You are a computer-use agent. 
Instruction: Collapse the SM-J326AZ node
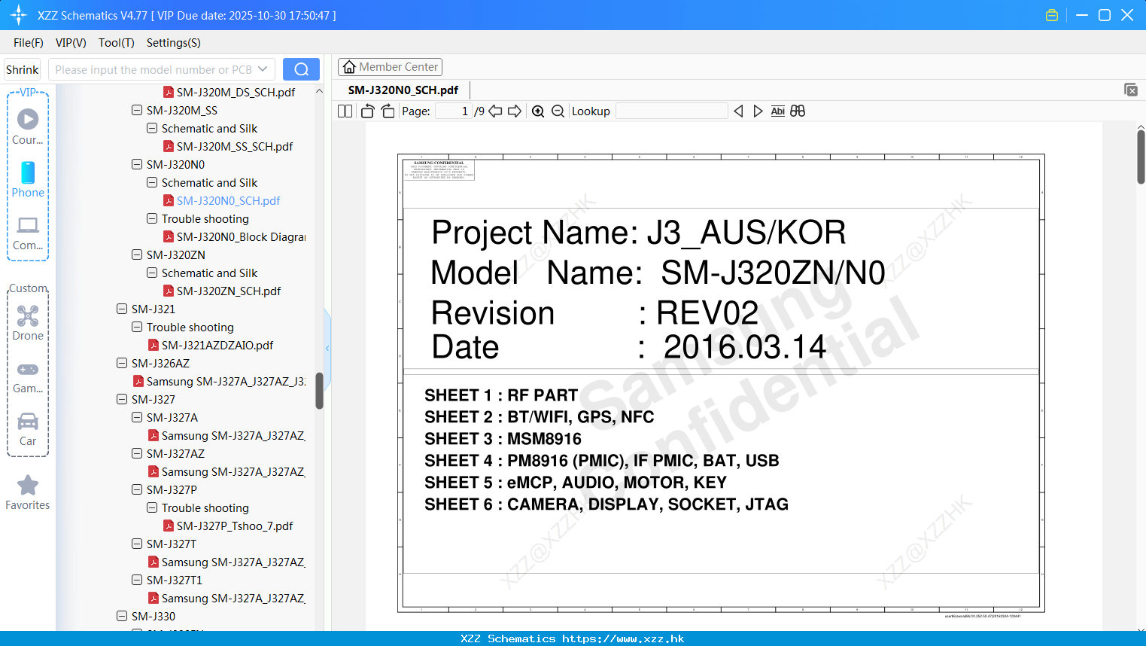(122, 363)
